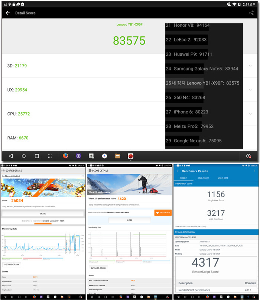The image size is (260, 301).
Task: Tap the Lenovo YB1-X90F device name heading
Action: (129, 24)
